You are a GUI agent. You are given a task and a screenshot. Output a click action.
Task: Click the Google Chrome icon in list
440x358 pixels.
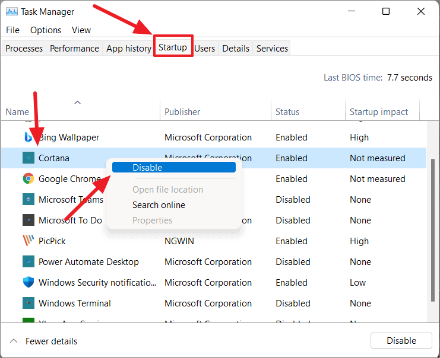click(x=29, y=178)
